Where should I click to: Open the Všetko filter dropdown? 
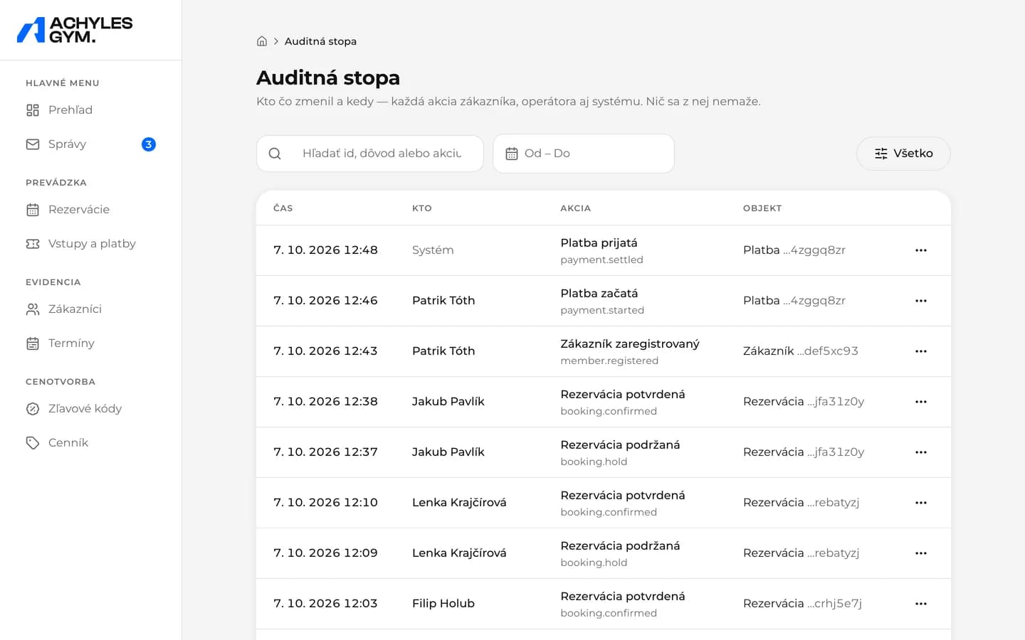903,154
